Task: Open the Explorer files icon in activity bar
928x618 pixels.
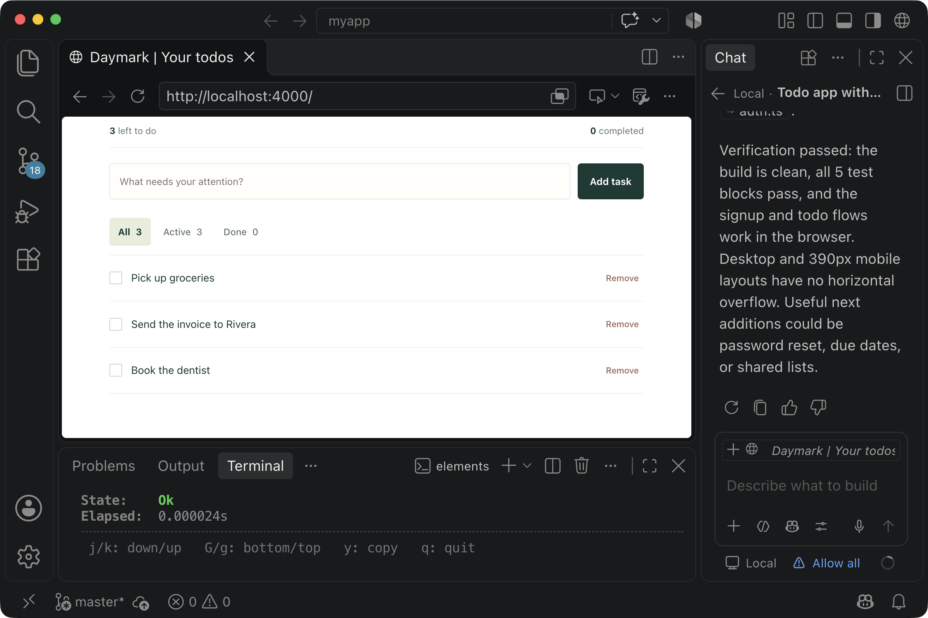Action: [x=28, y=62]
